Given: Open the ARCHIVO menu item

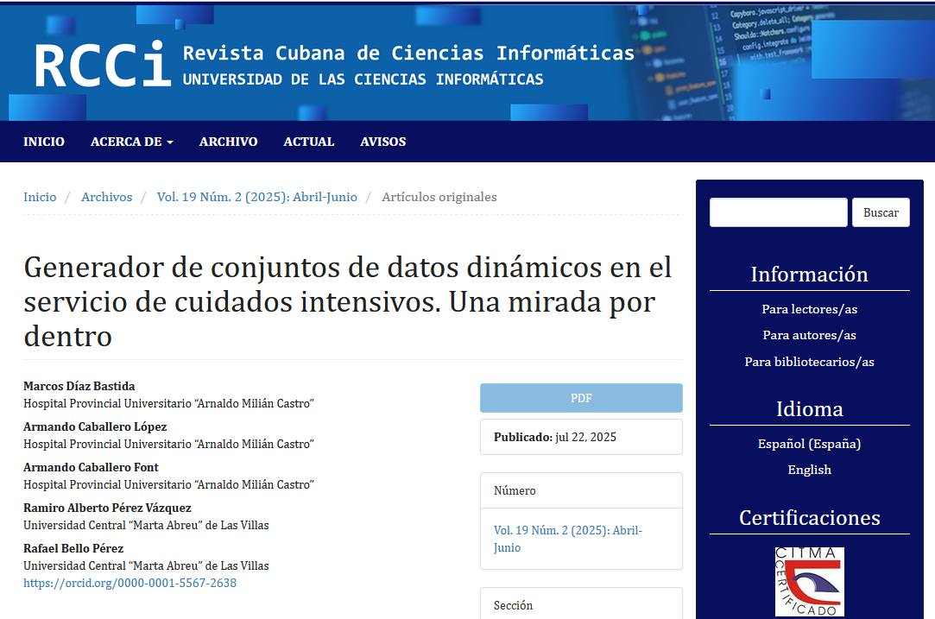Looking at the screenshot, I should pyautogui.click(x=228, y=142).
